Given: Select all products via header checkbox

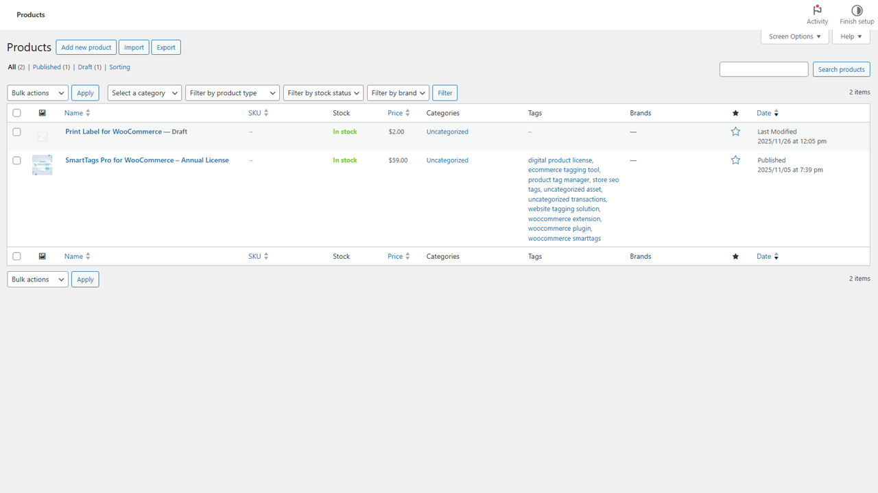Looking at the screenshot, I should point(16,112).
